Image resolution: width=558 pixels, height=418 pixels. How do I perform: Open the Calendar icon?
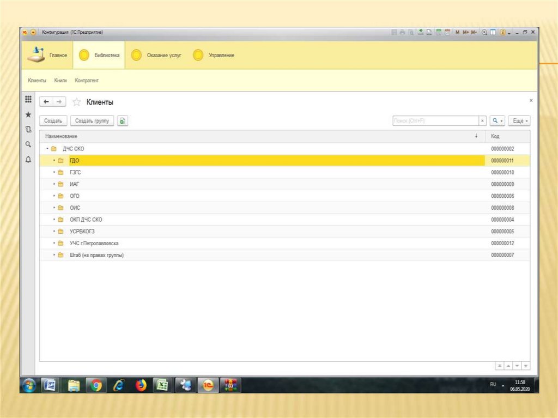(x=447, y=32)
